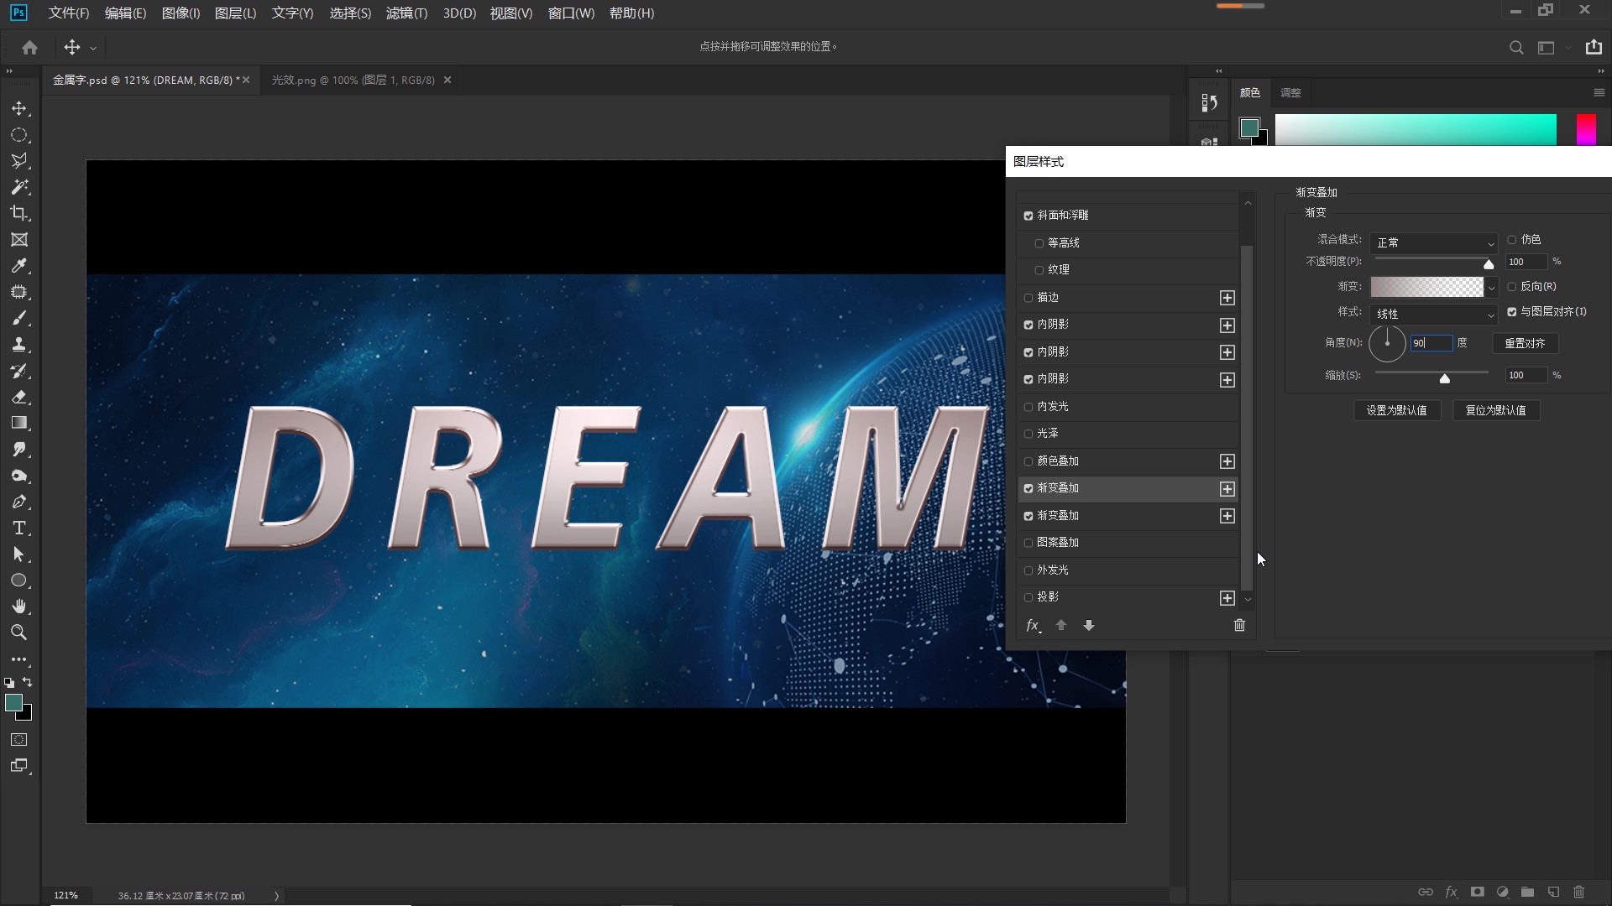Viewport: 1612px width, 906px height.
Task: Open the gradient style dropdown showing 线性
Action: coord(1434,314)
